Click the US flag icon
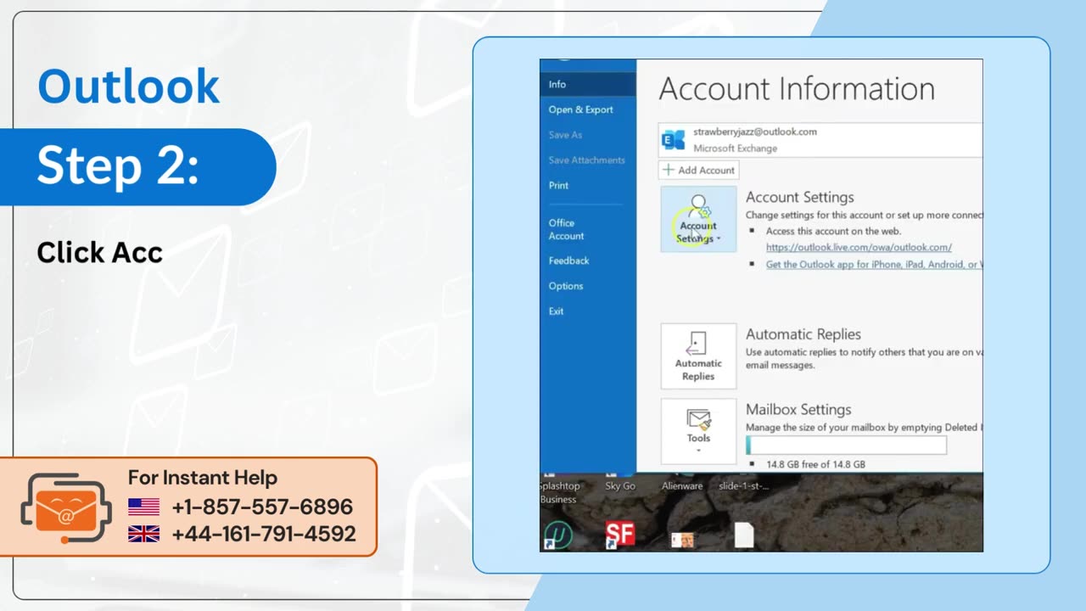The image size is (1086, 611). pos(143,507)
